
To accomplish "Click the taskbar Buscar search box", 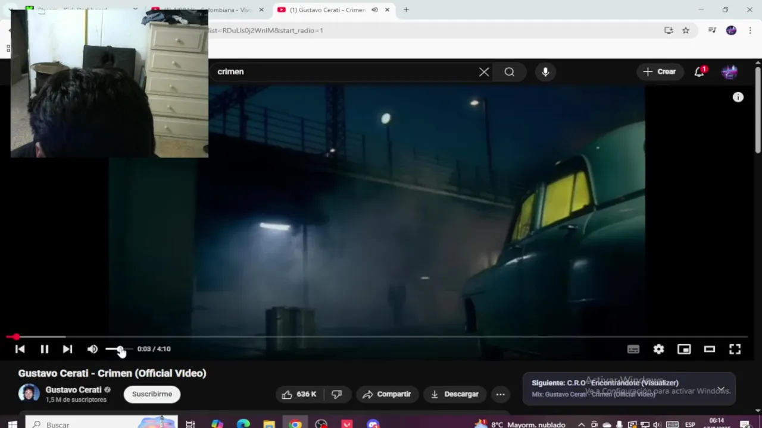I will (x=101, y=423).
